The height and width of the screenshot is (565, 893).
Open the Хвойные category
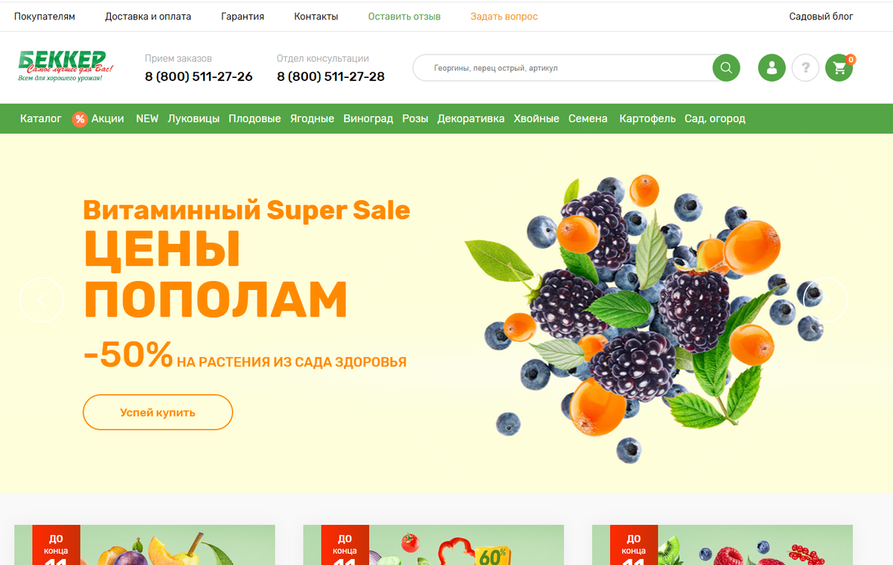(x=537, y=119)
